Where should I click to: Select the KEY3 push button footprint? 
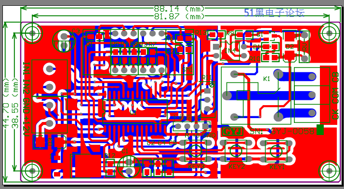(196, 151)
